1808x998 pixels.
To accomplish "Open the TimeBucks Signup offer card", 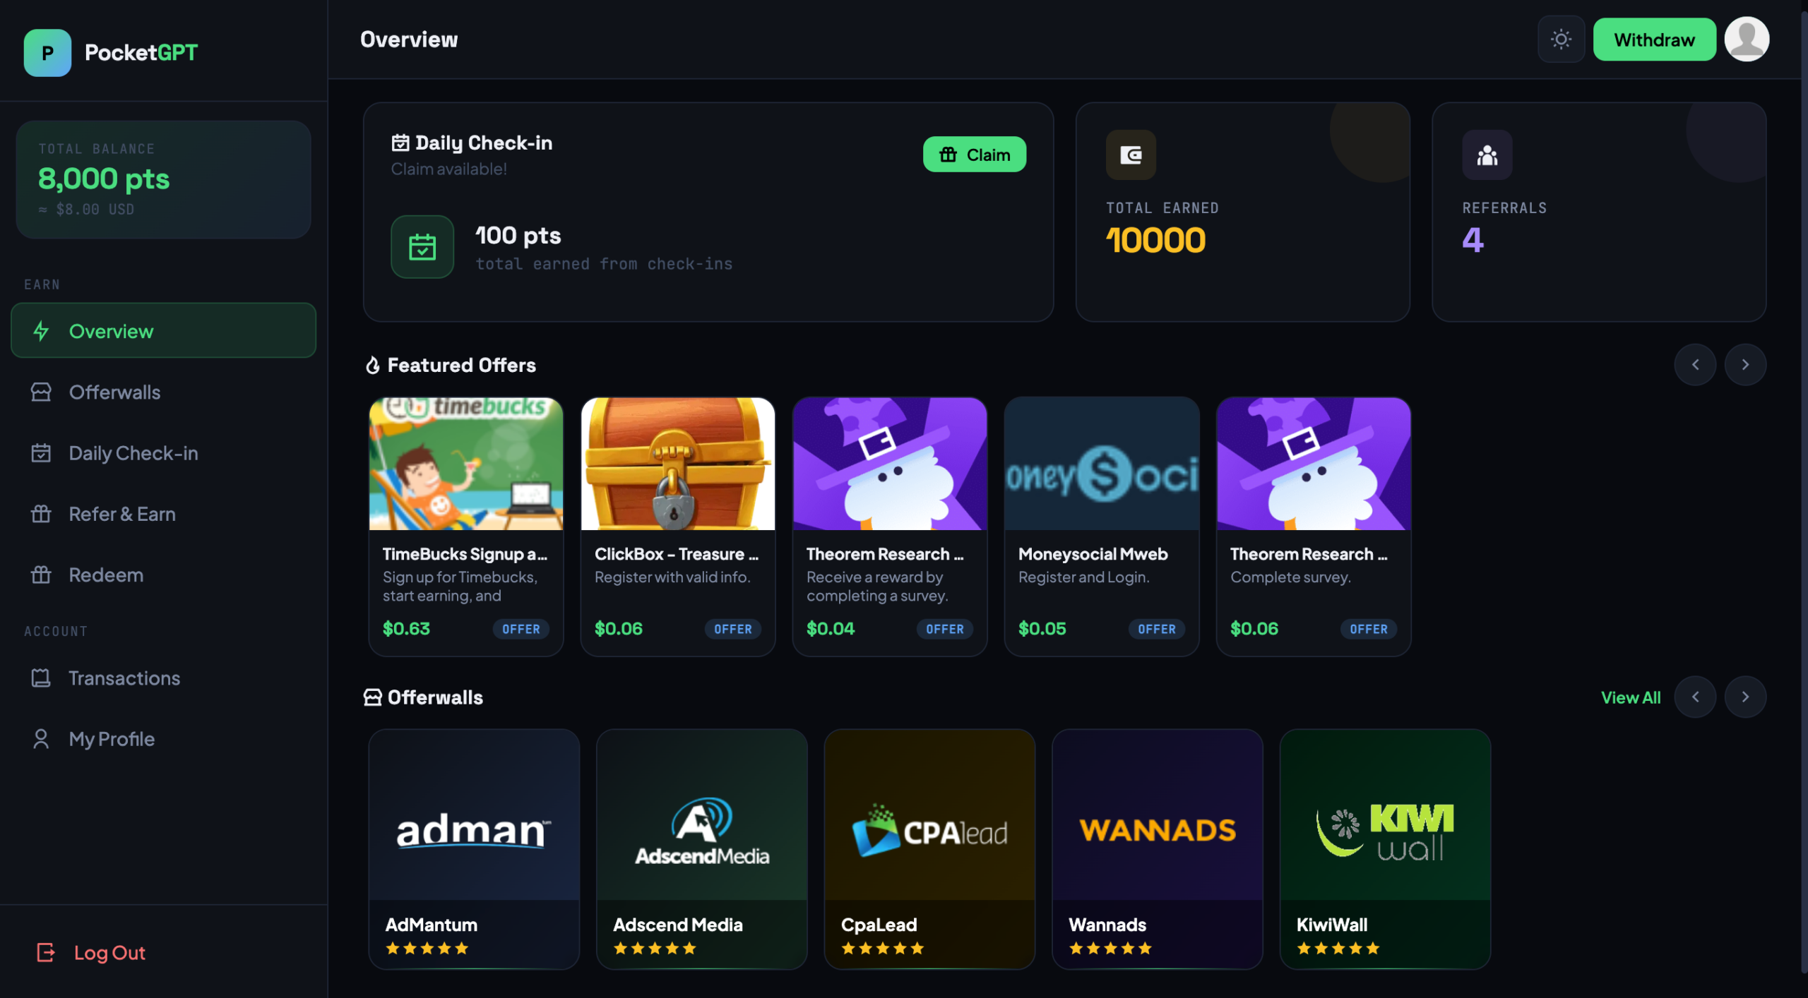I will click(x=466, y=527).
